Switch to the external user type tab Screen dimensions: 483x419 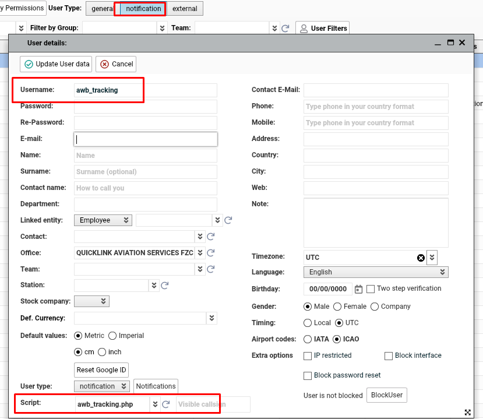(185, 9)
